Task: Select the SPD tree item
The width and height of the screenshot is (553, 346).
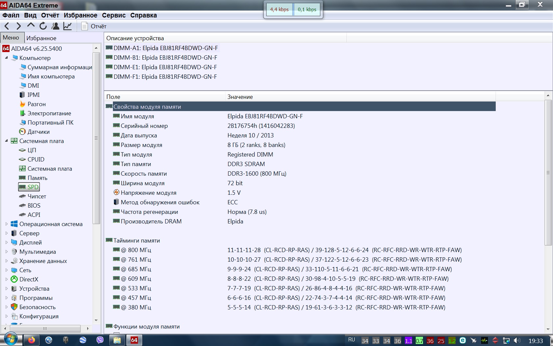Action: tap(29, 187)
